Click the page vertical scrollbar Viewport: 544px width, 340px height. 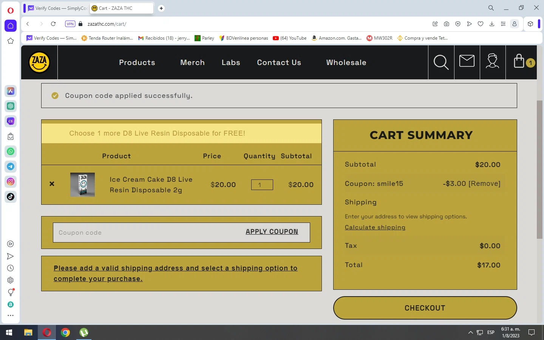click(x=539, y=170)
